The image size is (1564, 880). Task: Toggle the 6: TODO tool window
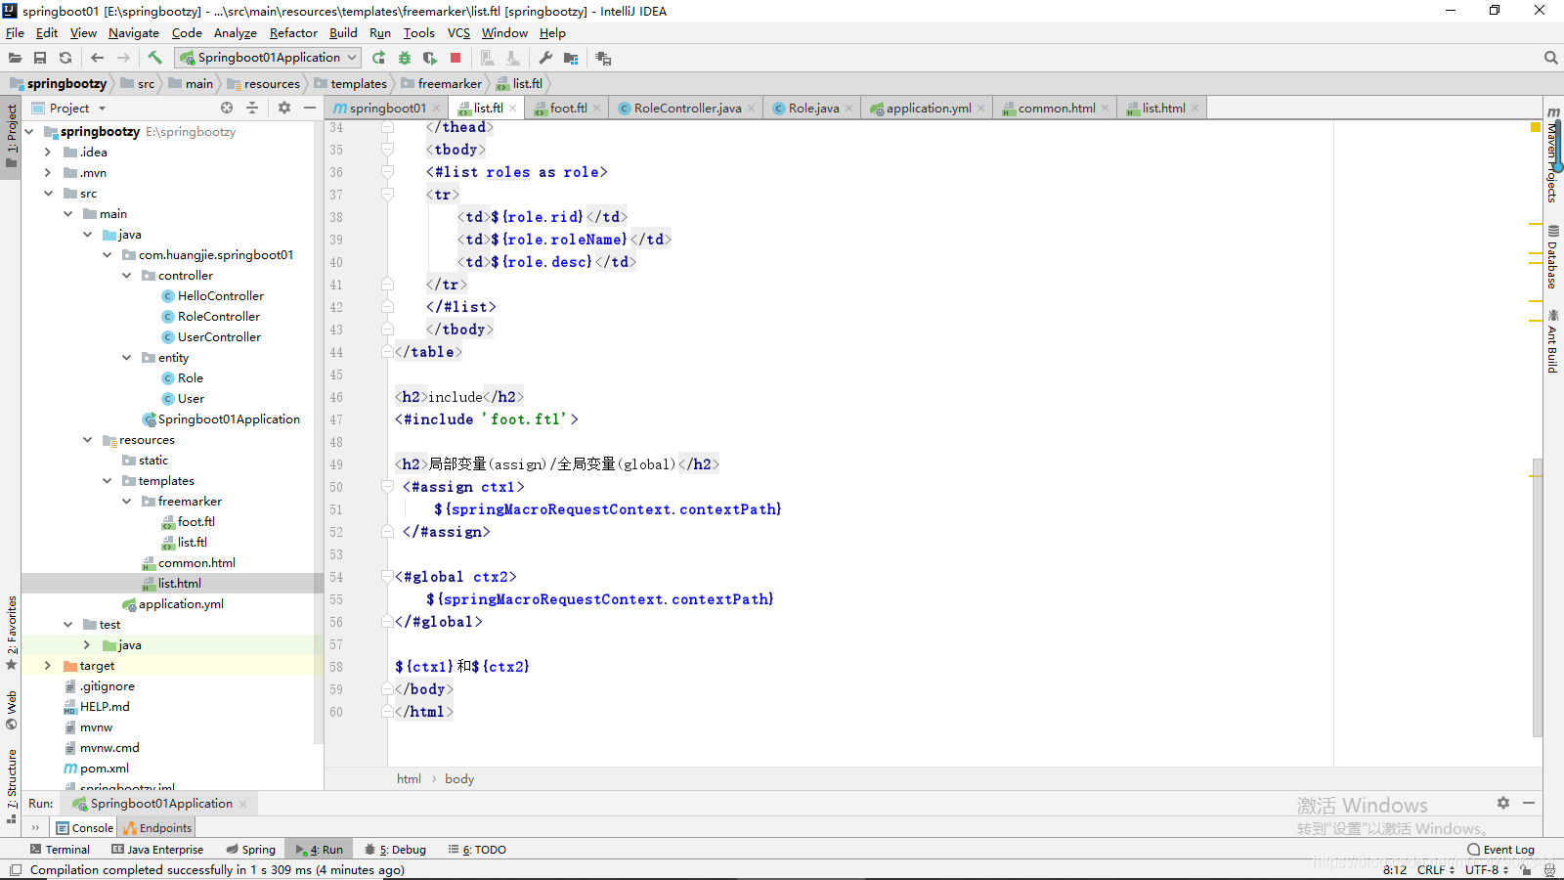point(477,850)
